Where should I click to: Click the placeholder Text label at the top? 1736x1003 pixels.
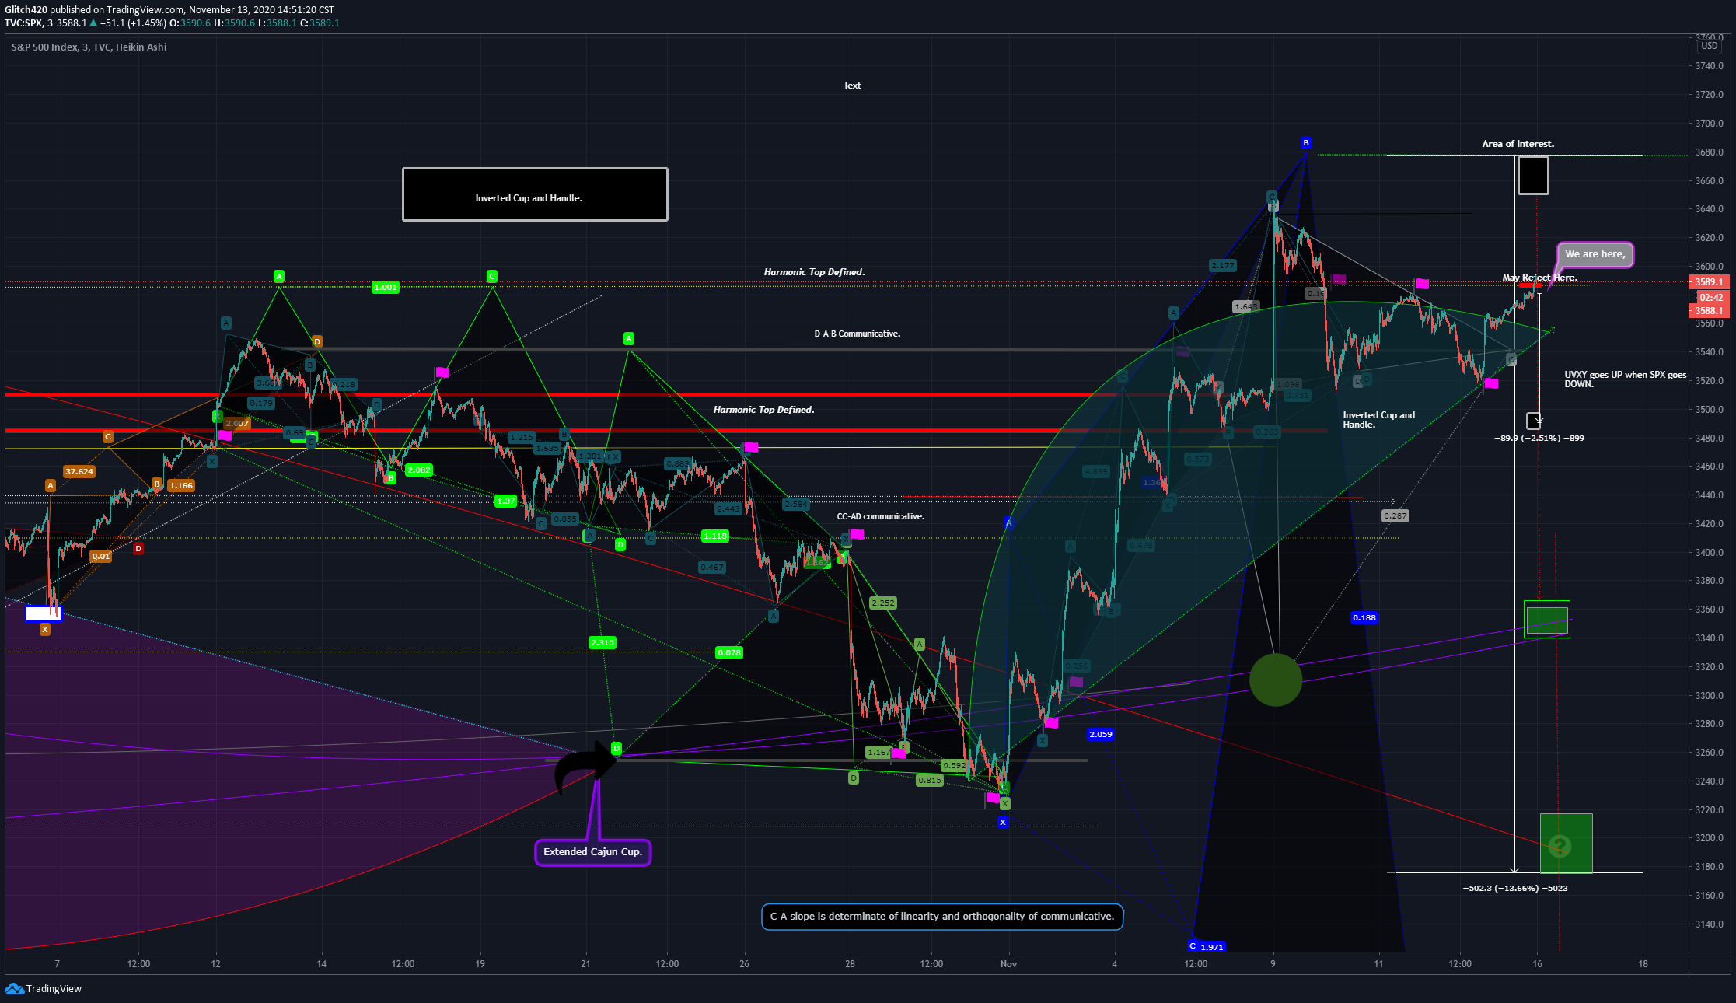tap(852, 86)
